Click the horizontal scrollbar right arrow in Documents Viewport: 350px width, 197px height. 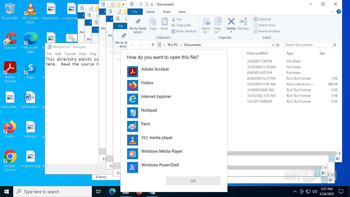[x=340, y=153]
